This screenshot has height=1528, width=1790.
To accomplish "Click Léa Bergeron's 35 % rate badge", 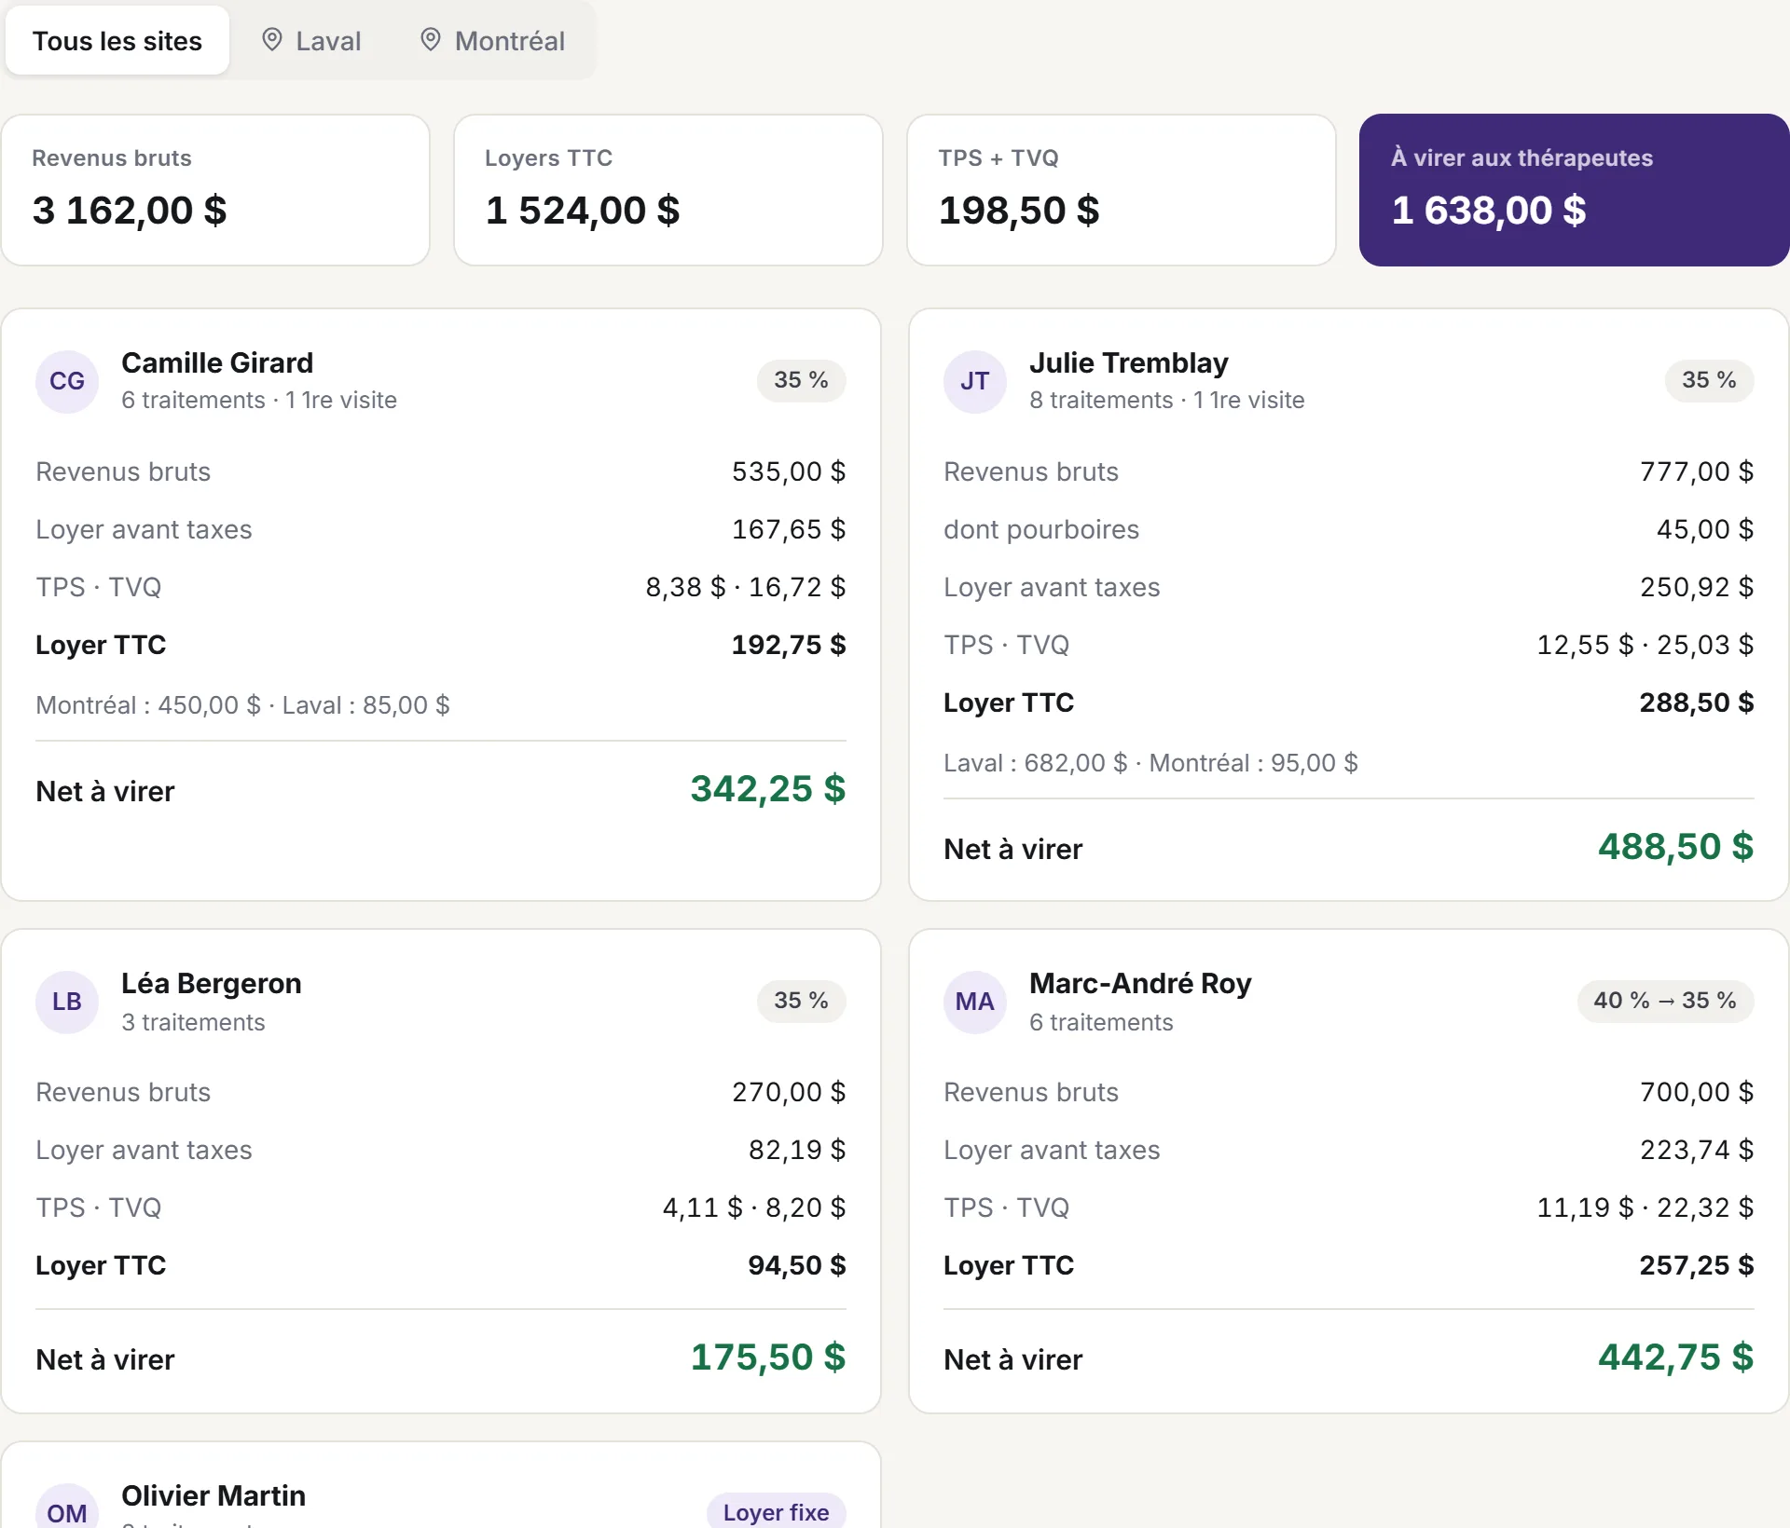I will 801,1001.
